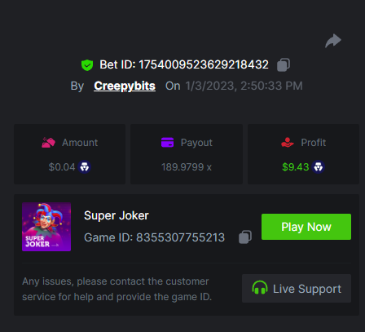This screenshot has width=365, height=332.
Task: Open the Creepybits user profile link
Action: point(125,86)
